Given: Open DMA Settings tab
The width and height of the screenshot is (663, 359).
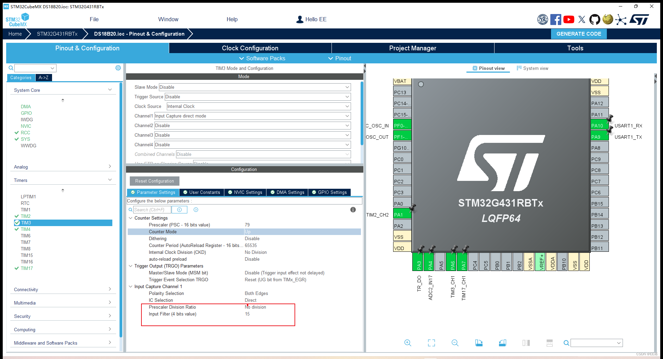Looking at the screenshot, I should (288, 193).
